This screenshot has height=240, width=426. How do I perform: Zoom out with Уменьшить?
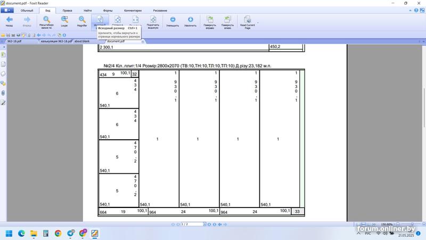[x=173, y=21]
